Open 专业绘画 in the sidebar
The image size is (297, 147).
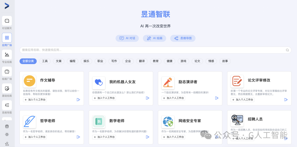7,55
